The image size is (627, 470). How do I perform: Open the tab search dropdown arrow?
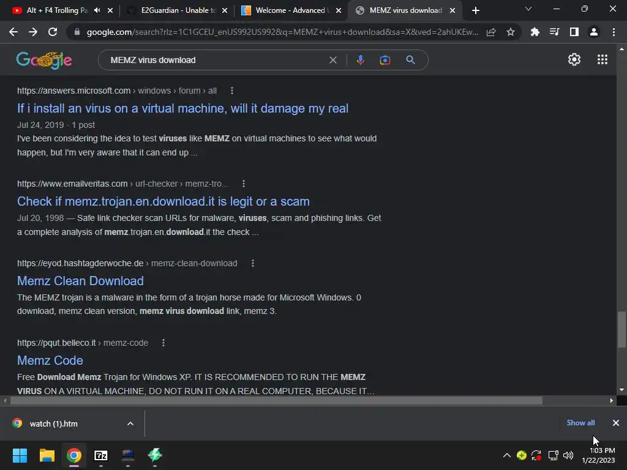(528, 9)
